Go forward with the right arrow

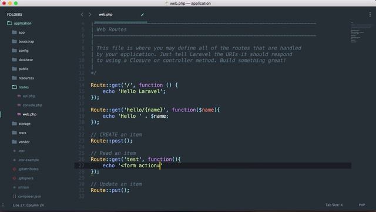pyautogui.click(x=90, y=15)
